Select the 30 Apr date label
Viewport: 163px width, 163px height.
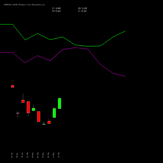[x=22, y=155]
